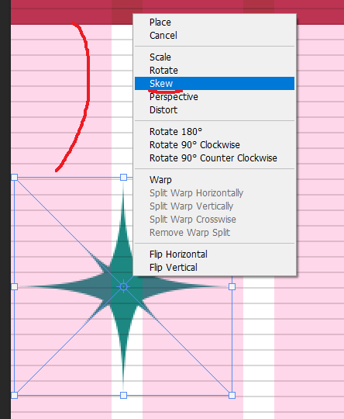Select the Warp option
Screen dimensions: 344x419
(215, 180)
